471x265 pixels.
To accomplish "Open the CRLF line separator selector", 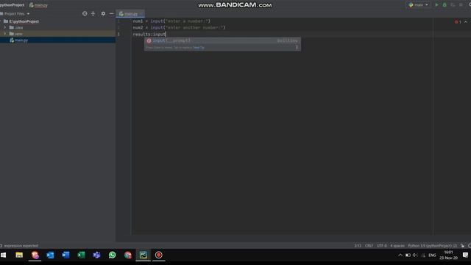I will tap(369, 245).
